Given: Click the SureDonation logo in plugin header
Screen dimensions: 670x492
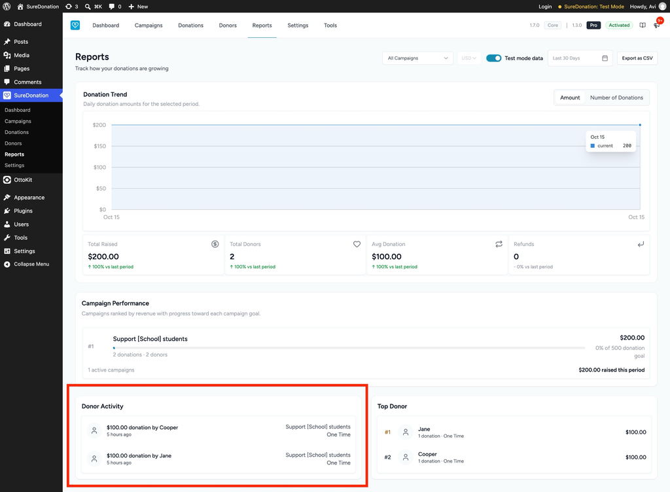Looking at the screenshot, I should pyautogui.click(x=75, y=26).
